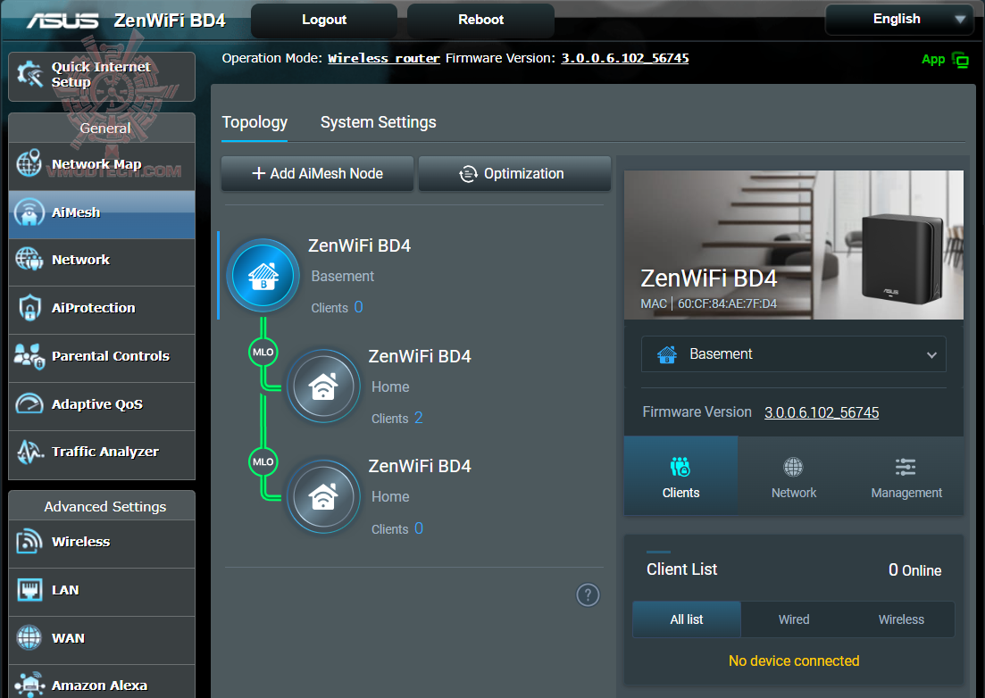Image resolution: width=985 pixels, height=698 pixels.
Task: Open Quick Internet Setup wizard icon
Action: (x=29, y=75)
